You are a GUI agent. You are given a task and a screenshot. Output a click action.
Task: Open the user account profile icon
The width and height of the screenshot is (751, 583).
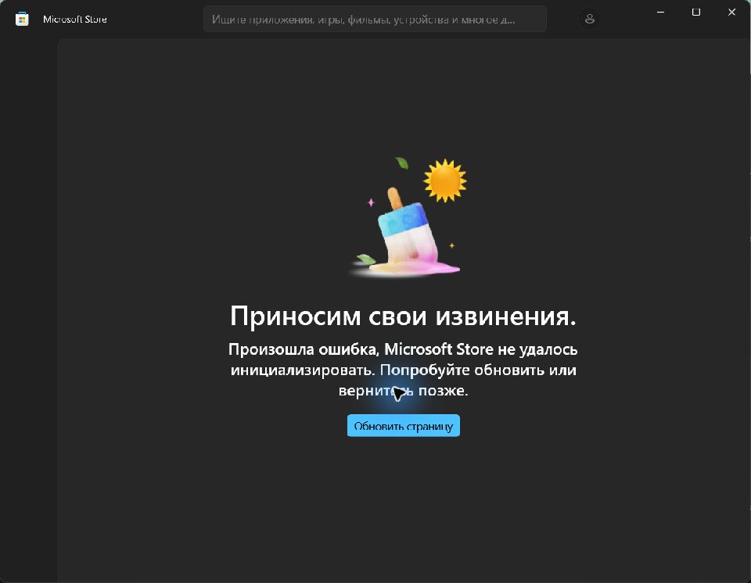590,19
